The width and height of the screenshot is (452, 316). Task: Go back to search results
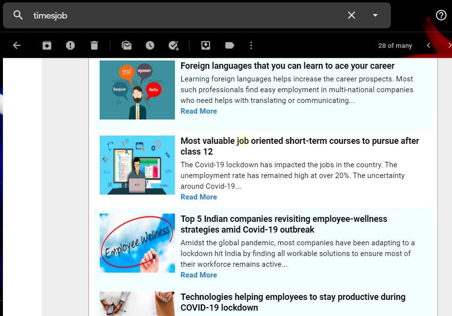pyautogui.click(x=17, y=45)
